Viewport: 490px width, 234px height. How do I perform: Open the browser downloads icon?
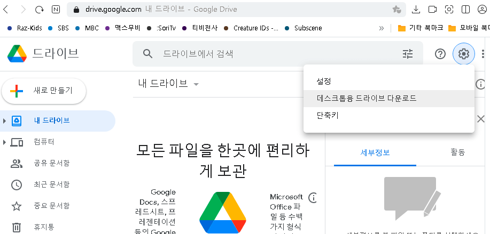tap(416, 10)
